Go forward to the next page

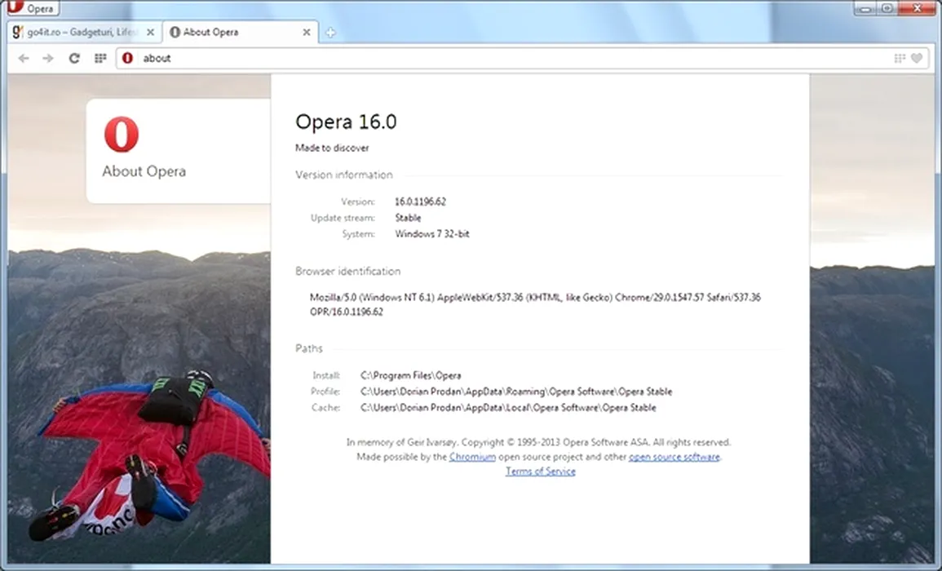[48, 58]
